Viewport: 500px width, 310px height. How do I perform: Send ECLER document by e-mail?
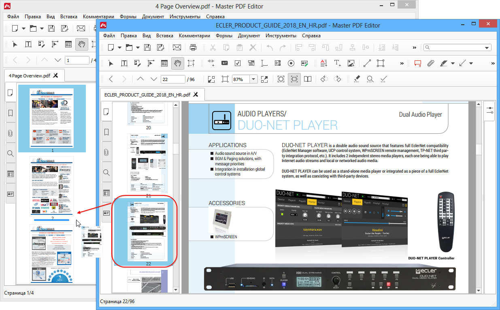click(x=177, y=47)
